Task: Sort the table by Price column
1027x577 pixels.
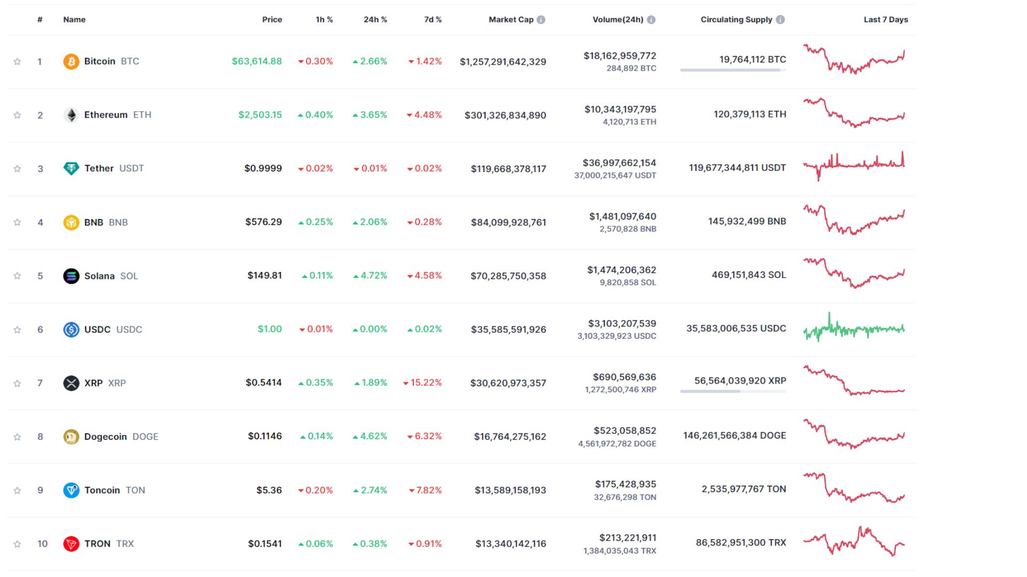Action: pos(272,19)
